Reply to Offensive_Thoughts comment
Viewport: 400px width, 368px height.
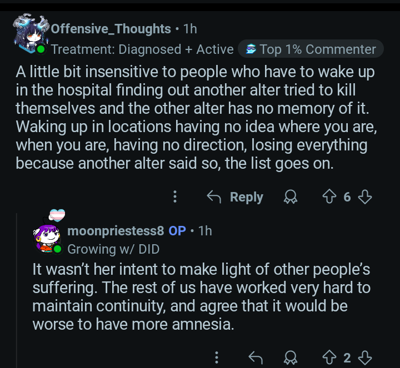[235, 196]
